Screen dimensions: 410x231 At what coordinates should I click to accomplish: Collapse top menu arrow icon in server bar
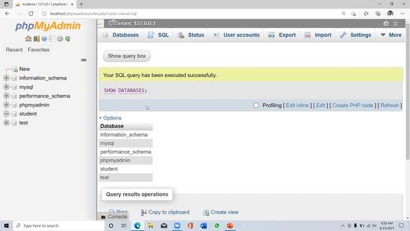[x=396, y=24]
